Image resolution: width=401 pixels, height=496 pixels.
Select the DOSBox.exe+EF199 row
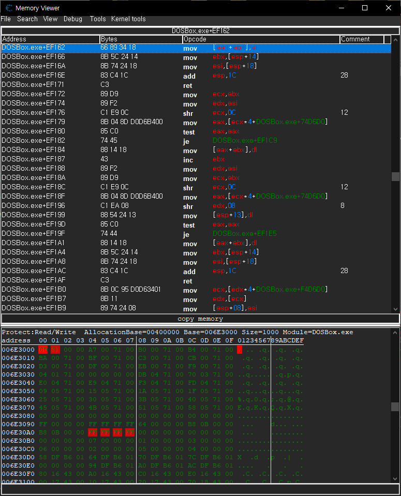point(196,216)
